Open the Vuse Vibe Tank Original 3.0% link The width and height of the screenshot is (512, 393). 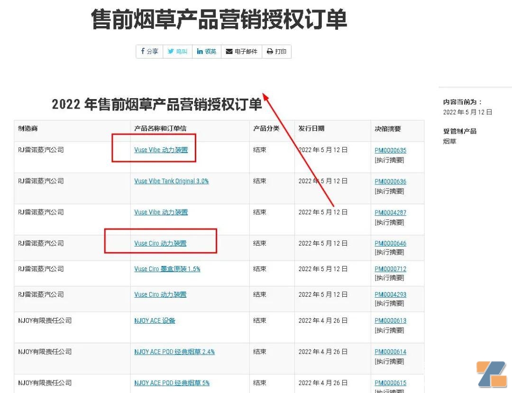click(171, 181)
